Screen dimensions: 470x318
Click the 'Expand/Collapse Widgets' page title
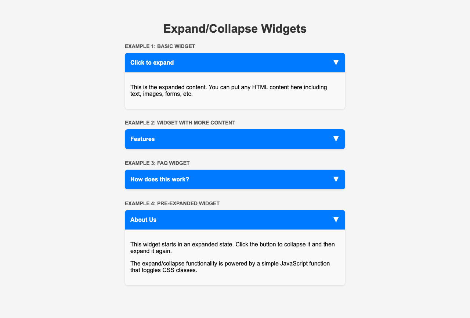(235, 29)
